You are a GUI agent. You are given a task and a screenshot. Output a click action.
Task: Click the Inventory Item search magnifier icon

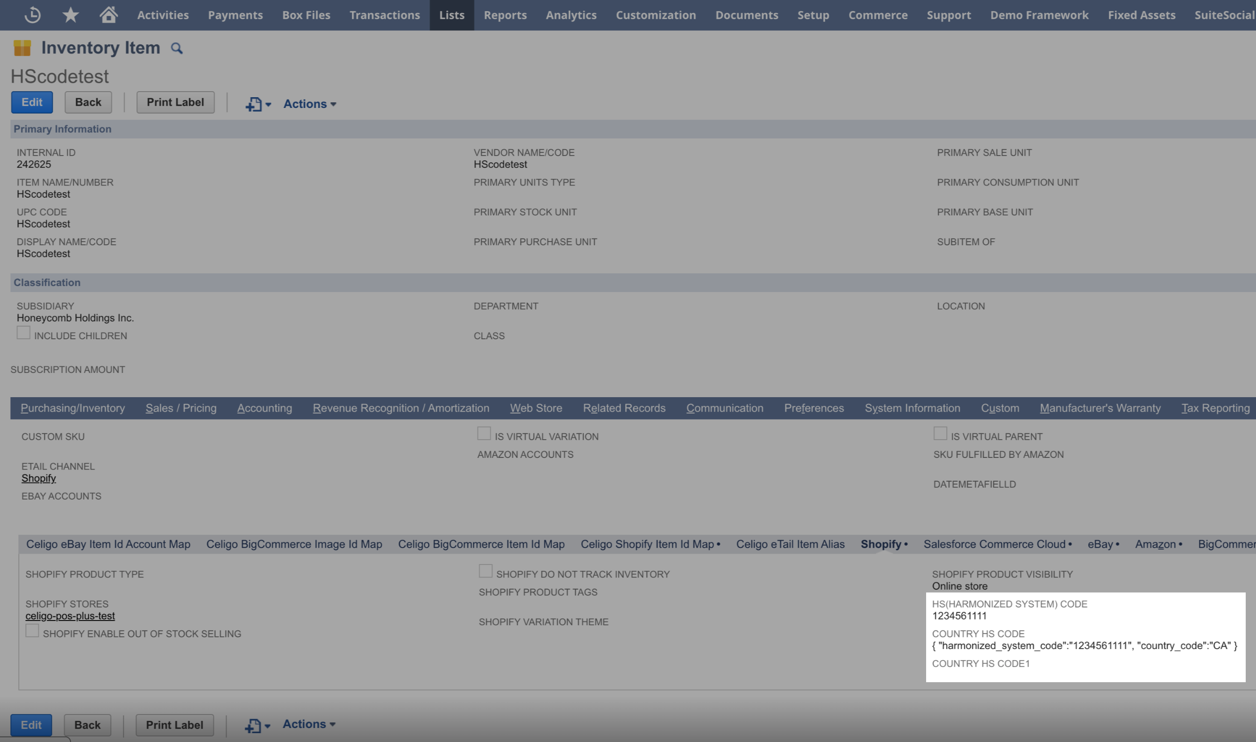[177, 49]
